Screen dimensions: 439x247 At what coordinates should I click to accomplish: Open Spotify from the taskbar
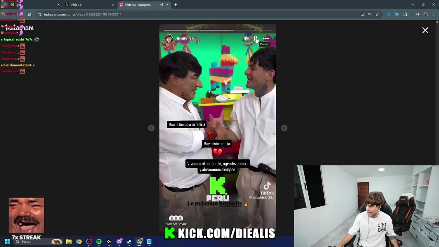pyautogui.click(x=99, y=242)
